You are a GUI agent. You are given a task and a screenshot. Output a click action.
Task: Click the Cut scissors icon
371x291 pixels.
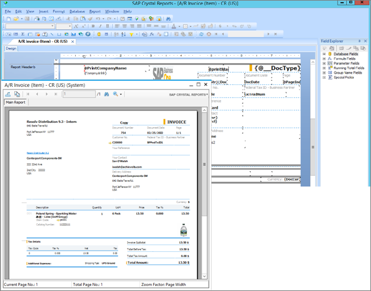[x=68, y=19]
